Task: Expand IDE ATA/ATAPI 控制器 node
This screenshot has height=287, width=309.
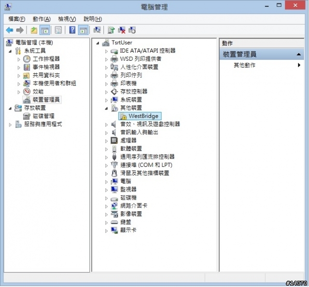Action: point(106,52)
